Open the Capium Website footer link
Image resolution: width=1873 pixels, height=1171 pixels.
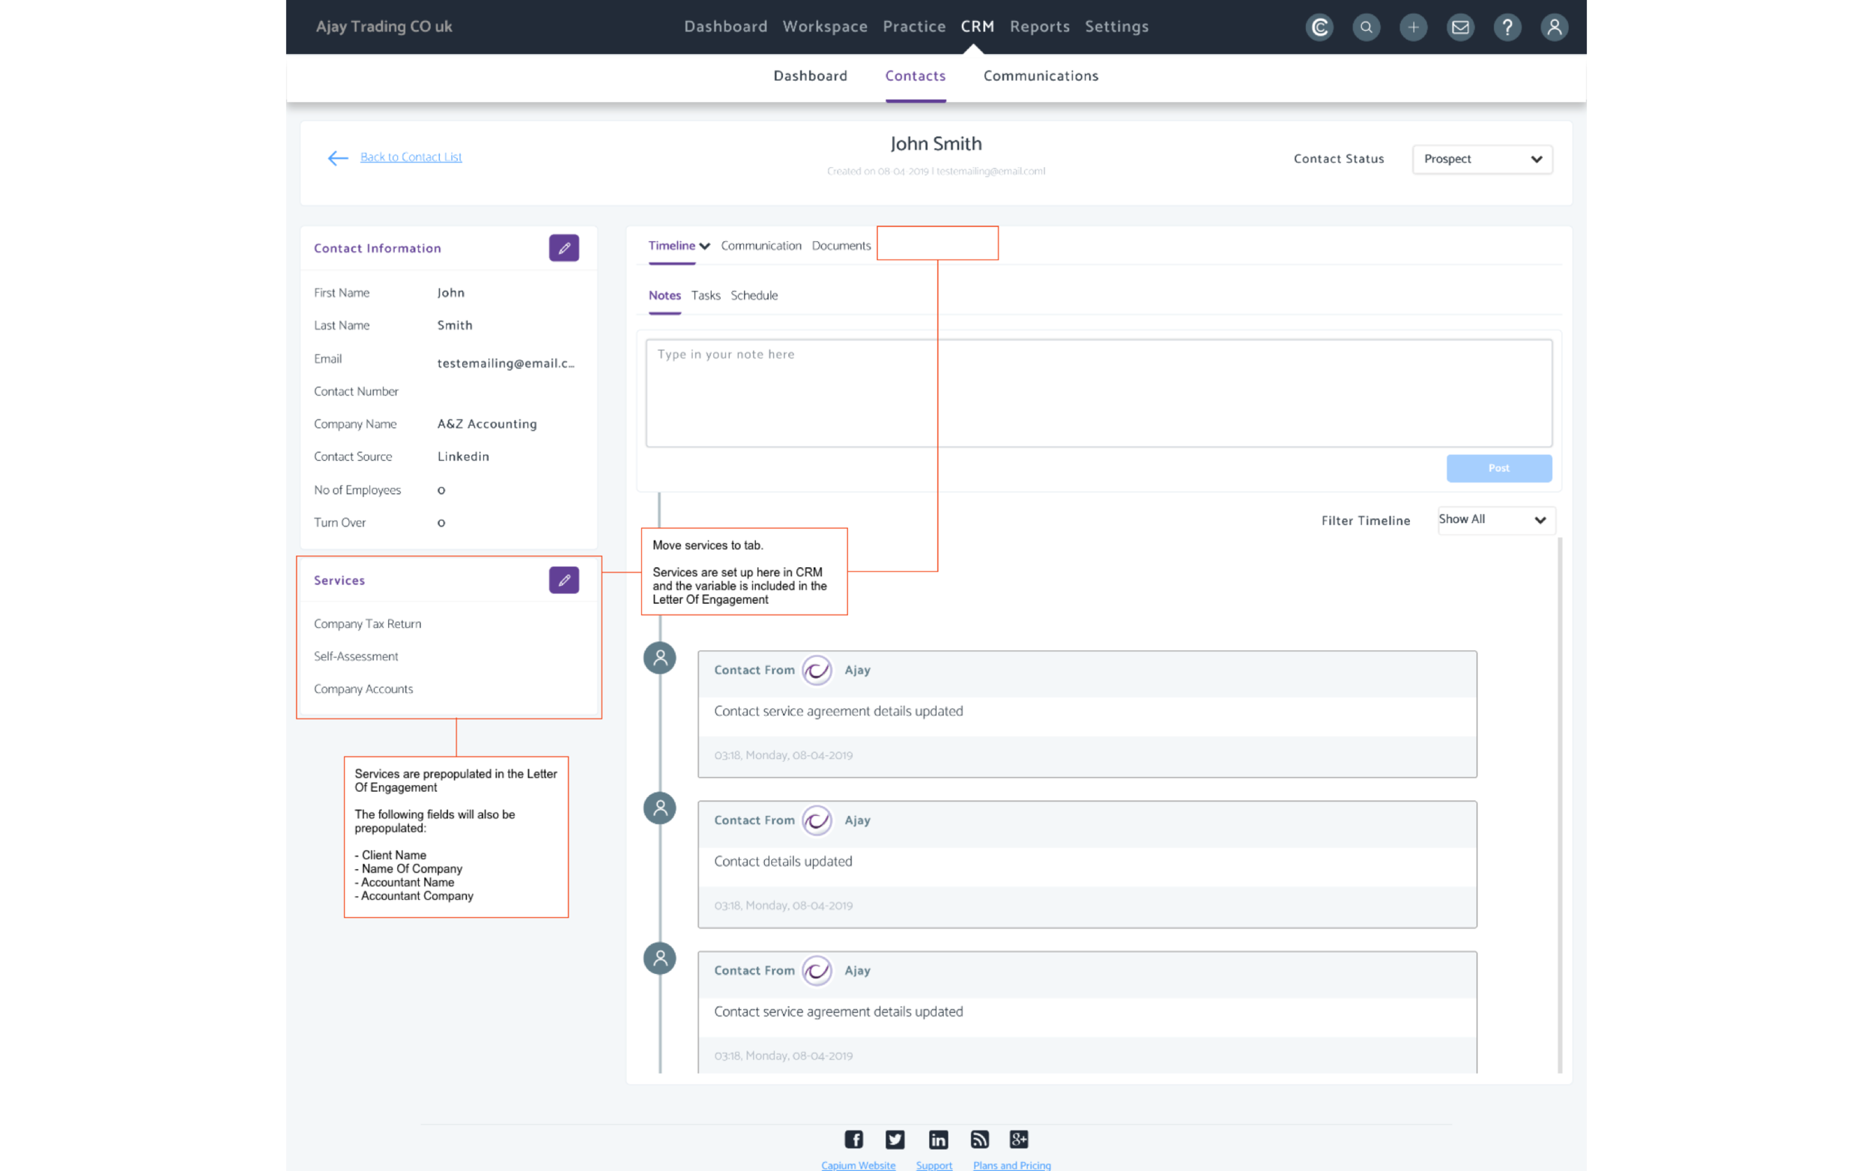pos(858,1165)
